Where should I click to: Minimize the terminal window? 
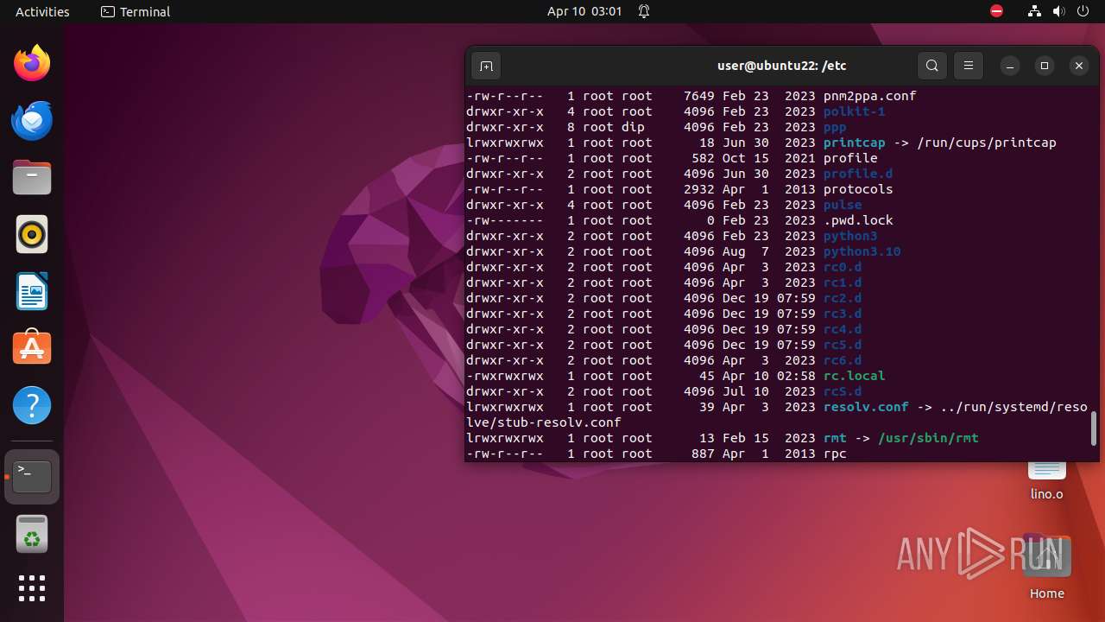pyautogui.click(x=1009, y=66)
